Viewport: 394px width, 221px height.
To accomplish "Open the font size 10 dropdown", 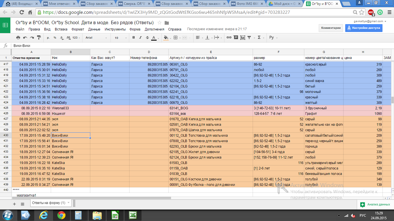I will point(120,38).
